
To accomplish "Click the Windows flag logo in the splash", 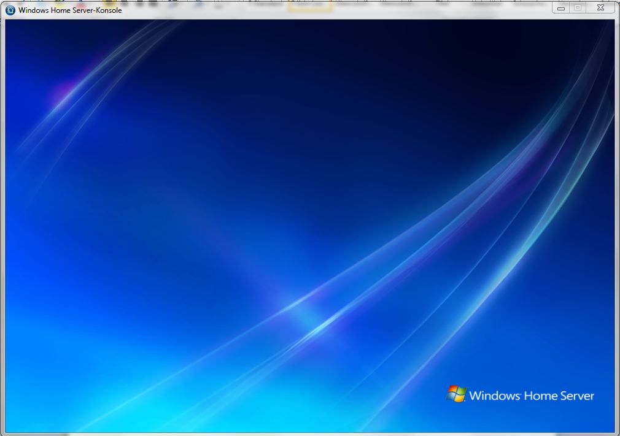I will (456, 394).
